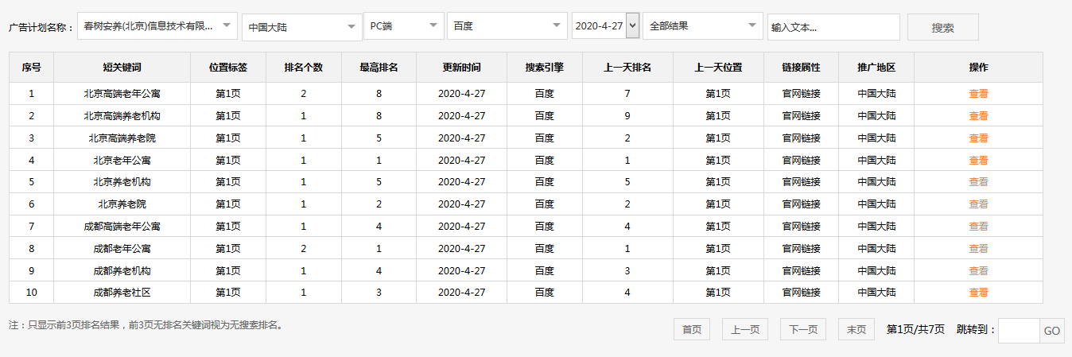
Task: Click 官网链接 in the 成都养老社区 row
Action: coord(802,293)
